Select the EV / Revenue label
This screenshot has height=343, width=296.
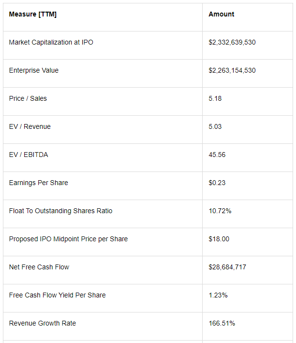30,126
